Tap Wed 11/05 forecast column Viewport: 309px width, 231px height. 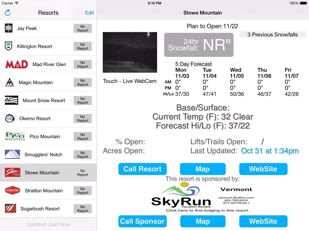237,82
